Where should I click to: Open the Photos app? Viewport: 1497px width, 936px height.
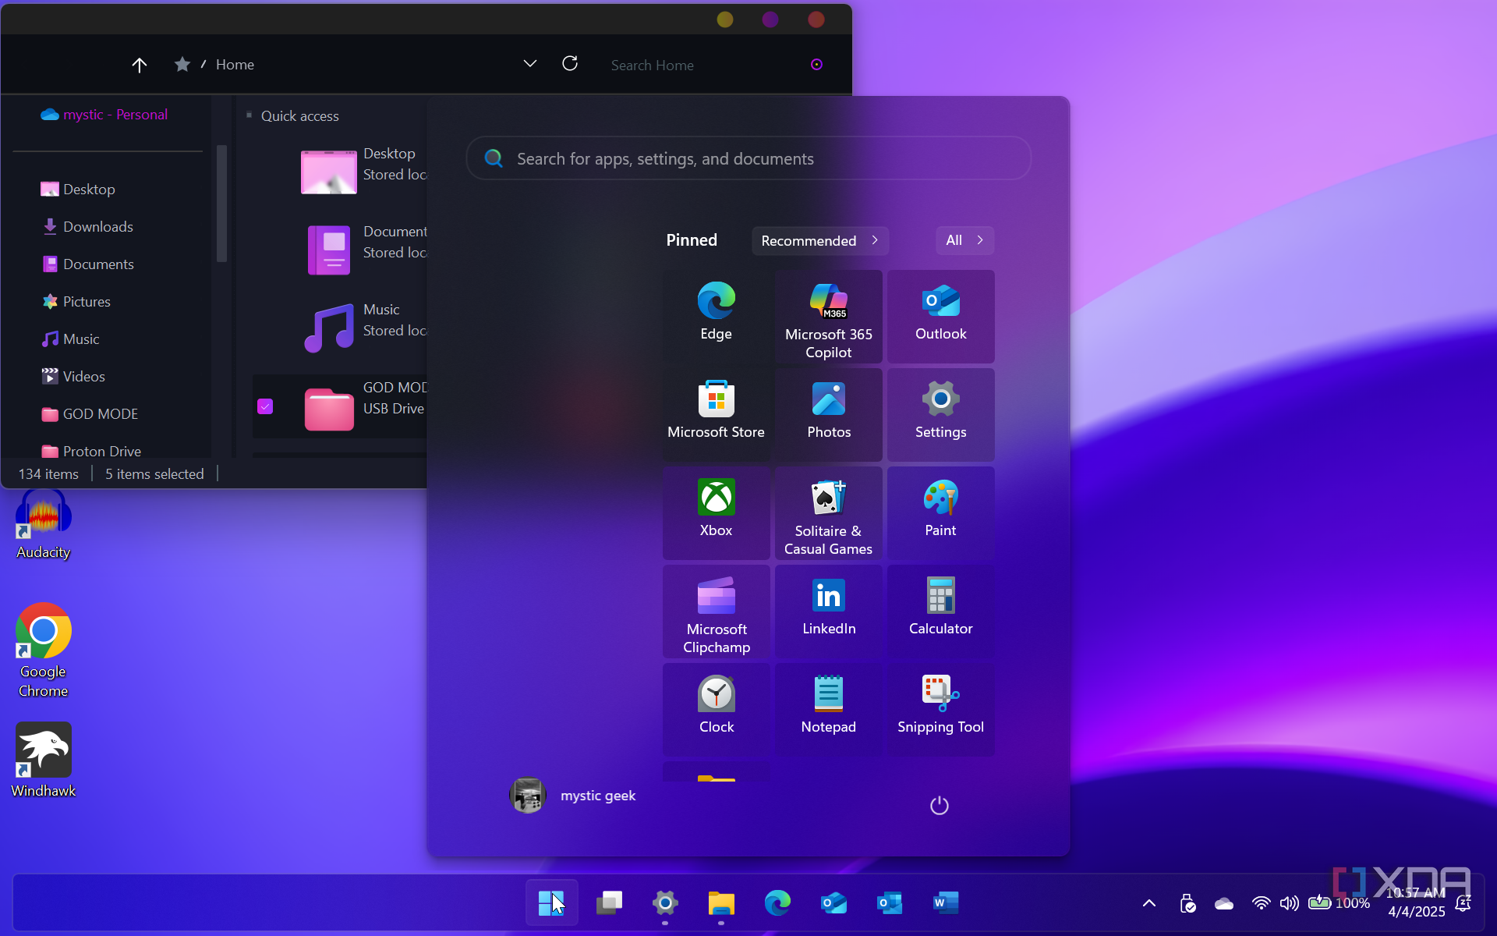pyautogui.click(x=828, y=414)
